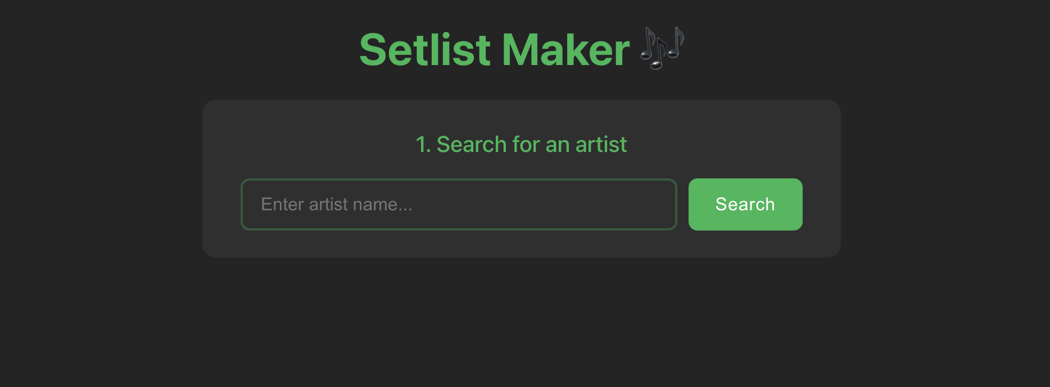This screenshot has height=387, width=1050.
Task: Click the Setlist Maker title text
Action: [495, 49]
